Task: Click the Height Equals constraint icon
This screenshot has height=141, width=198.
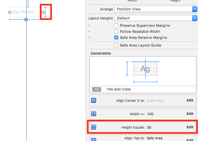Action: [x=93, y=127]
